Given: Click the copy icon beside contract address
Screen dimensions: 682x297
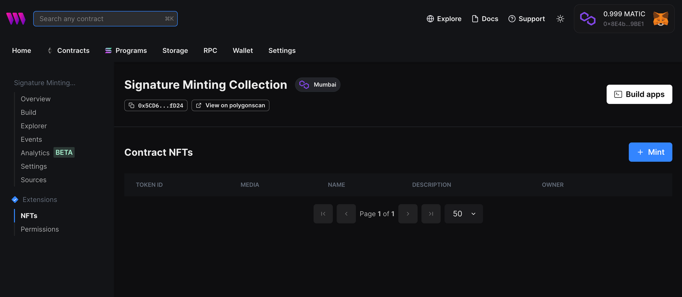Looking at the screenshot, I should pyautogui.click(x=132, y=105).
